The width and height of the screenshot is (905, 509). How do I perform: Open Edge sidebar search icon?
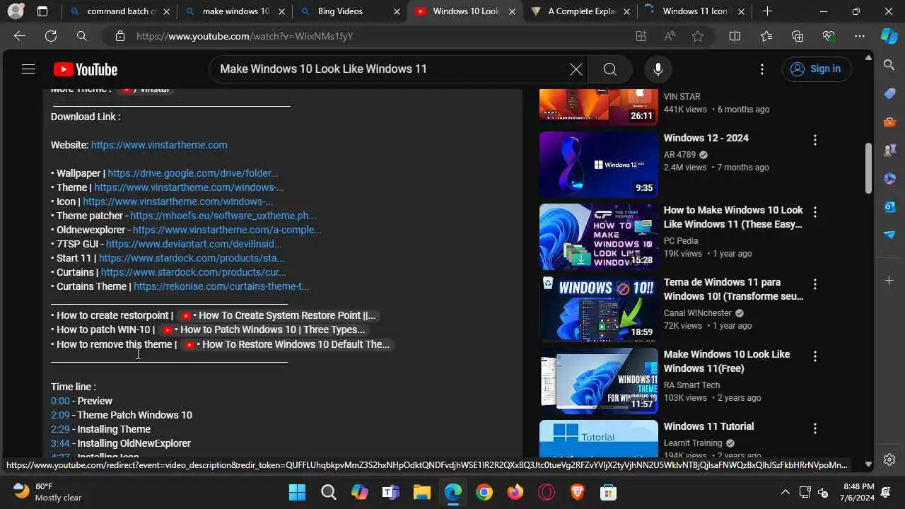click(x=889, y=65)
